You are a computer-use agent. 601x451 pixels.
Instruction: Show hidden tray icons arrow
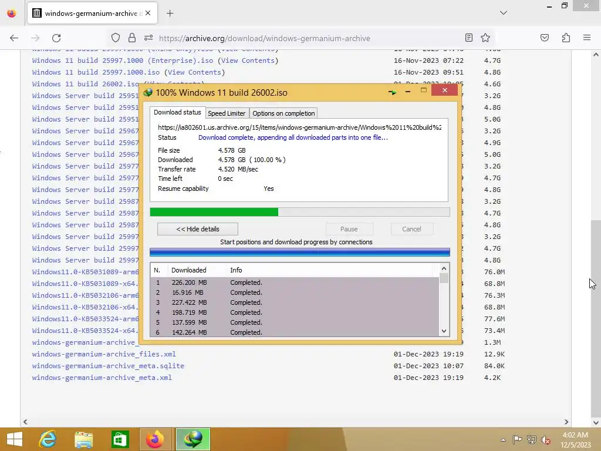[503, 440]
